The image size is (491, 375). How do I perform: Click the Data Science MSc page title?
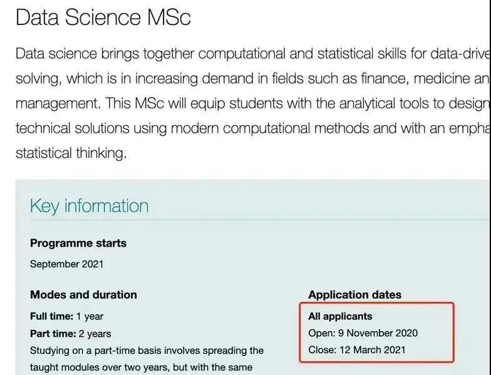coord(103,18)
